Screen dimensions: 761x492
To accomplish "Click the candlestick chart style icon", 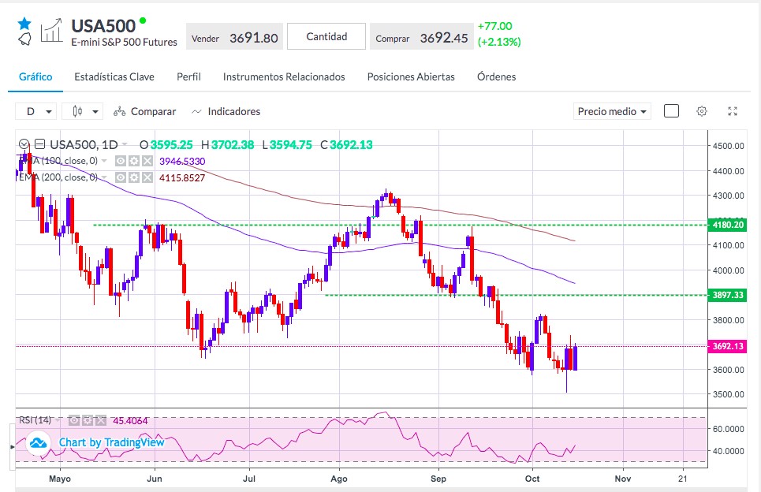I will [77, 112].
